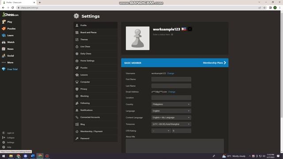Click the Philippines flag beside username
This screenshot has height=159, width=283.
coord(184,29)
